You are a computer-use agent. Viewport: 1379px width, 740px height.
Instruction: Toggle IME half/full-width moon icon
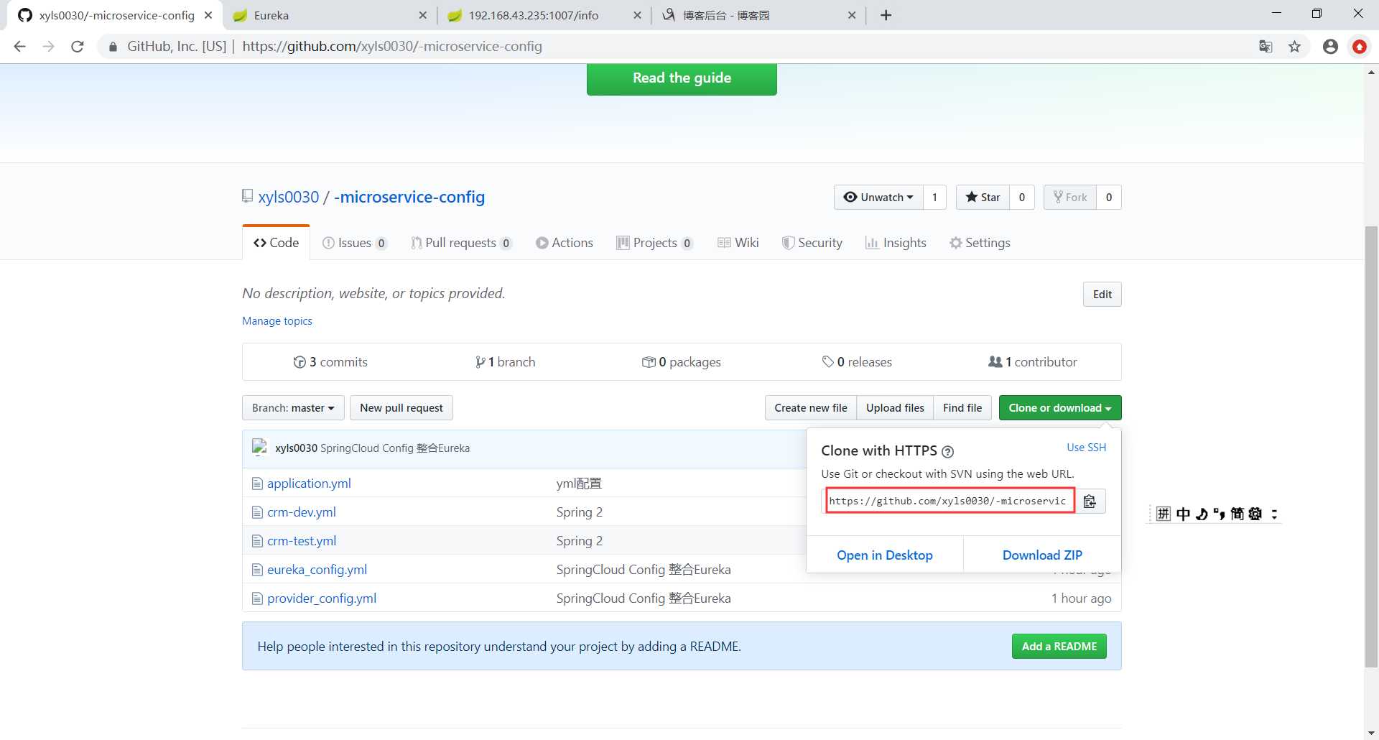(x=1201, y=514)
